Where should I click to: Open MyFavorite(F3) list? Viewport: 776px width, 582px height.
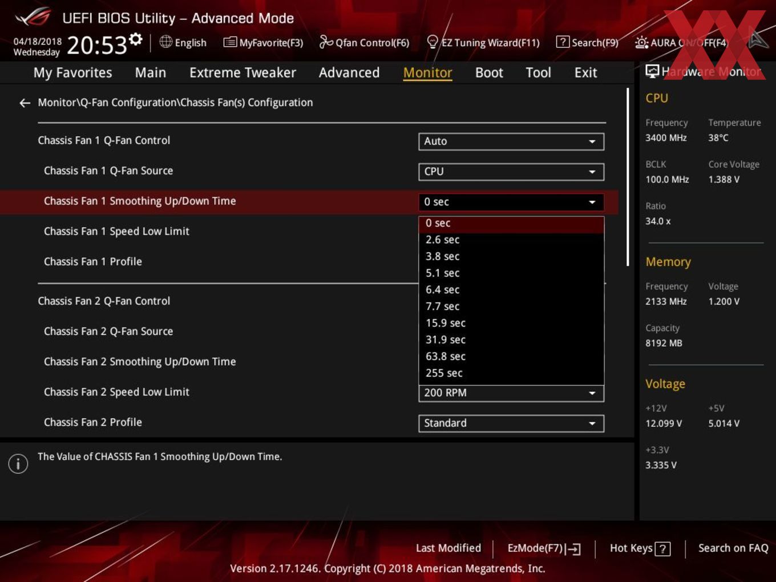pyautogui.click(x=263, y=42)
